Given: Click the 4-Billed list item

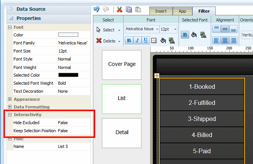Looking at the screenshot, I should pos(202,135).
